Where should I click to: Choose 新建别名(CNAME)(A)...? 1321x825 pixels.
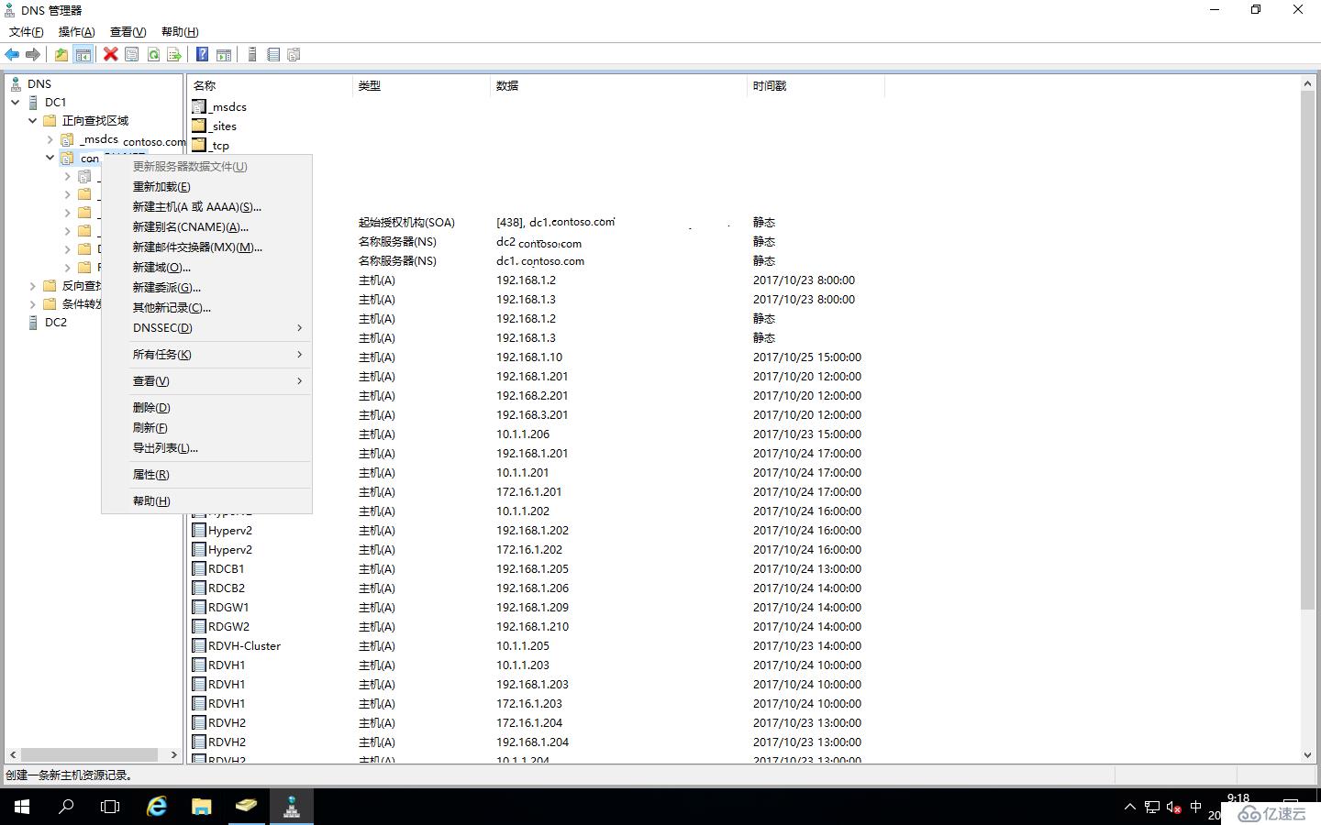[206, 226]
